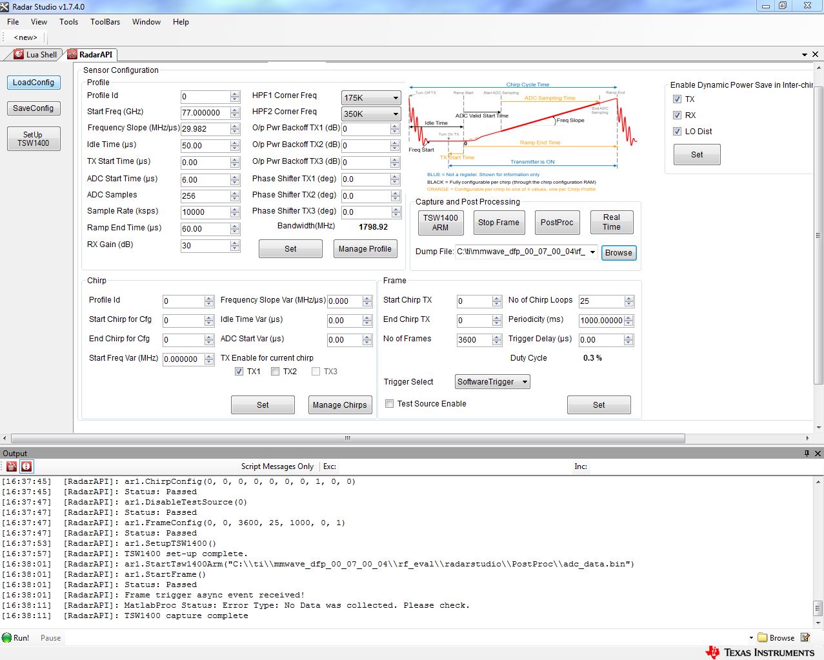
Task: Click Set button in Frame section
Action: tap(599, 405)
